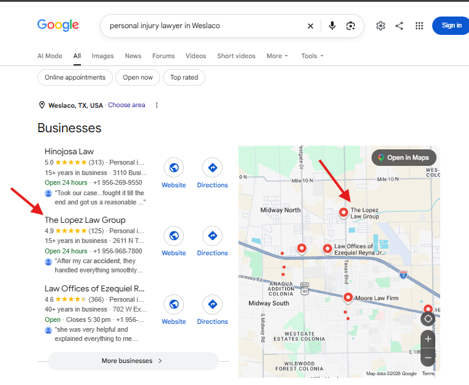The width and height of the screenshot is (469, 385).
Task: Zoom in on the map
Action: click(x=428, y=339)
